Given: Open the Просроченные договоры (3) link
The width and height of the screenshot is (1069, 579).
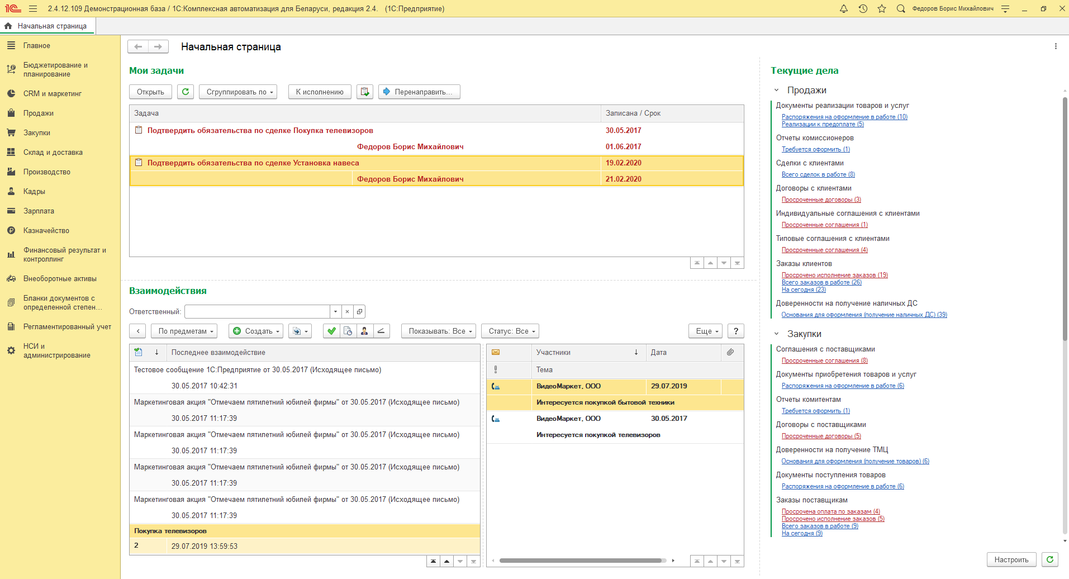Looking at the screenshot, I should tap(821, 200).
